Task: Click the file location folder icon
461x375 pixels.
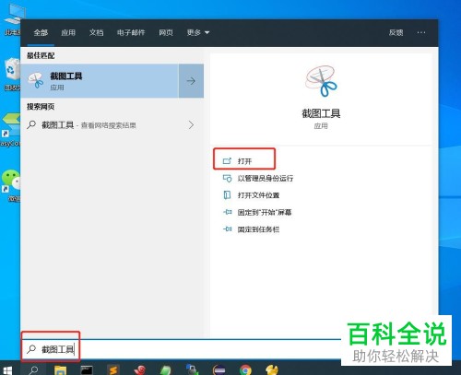Action: pyautogui.click(x=227, y=195)
